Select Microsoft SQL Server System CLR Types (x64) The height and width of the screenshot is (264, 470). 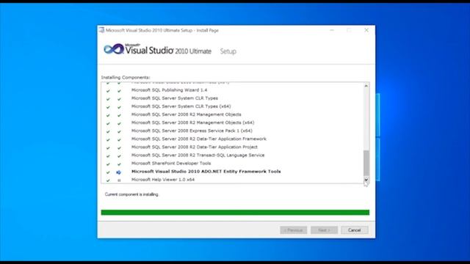tap(181, 106)
